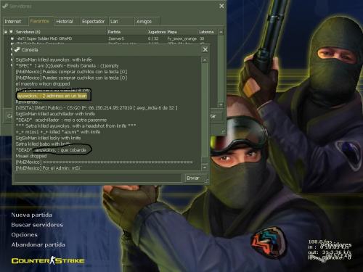Viewport: 363px width, 272px height.
Task: Sort the list by Jugadores column
Action: 157,32
